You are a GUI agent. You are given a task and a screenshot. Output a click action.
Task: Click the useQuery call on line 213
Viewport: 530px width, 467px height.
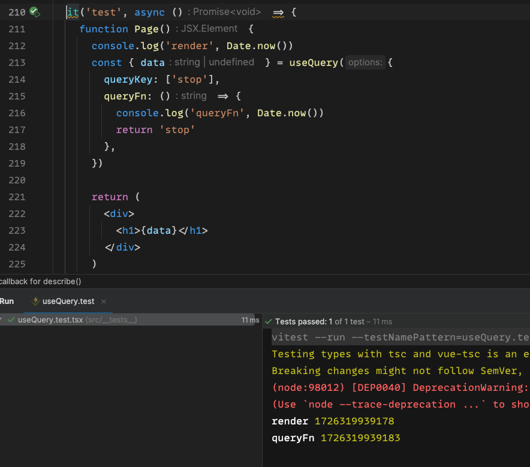[x=314, y=62]
